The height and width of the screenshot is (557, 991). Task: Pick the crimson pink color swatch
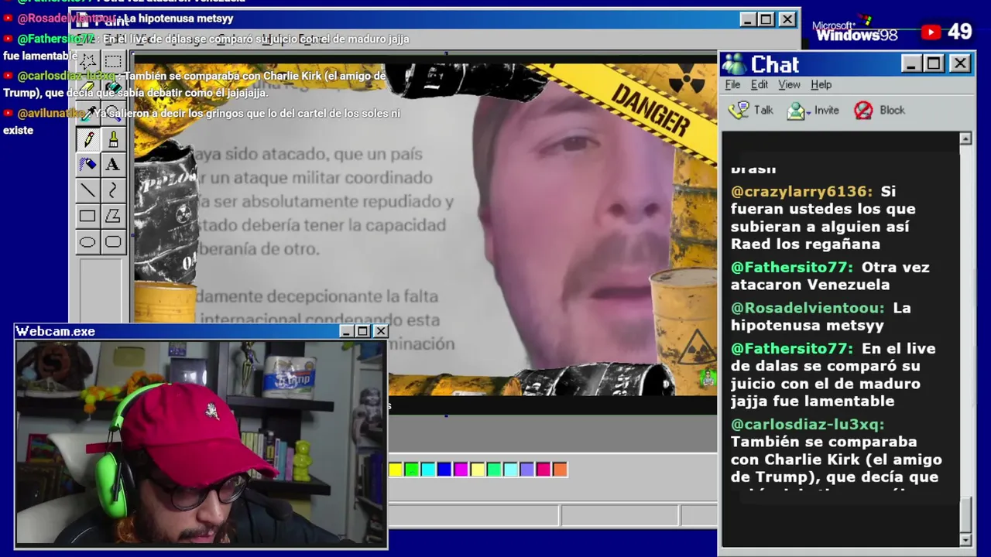[544, 470]
